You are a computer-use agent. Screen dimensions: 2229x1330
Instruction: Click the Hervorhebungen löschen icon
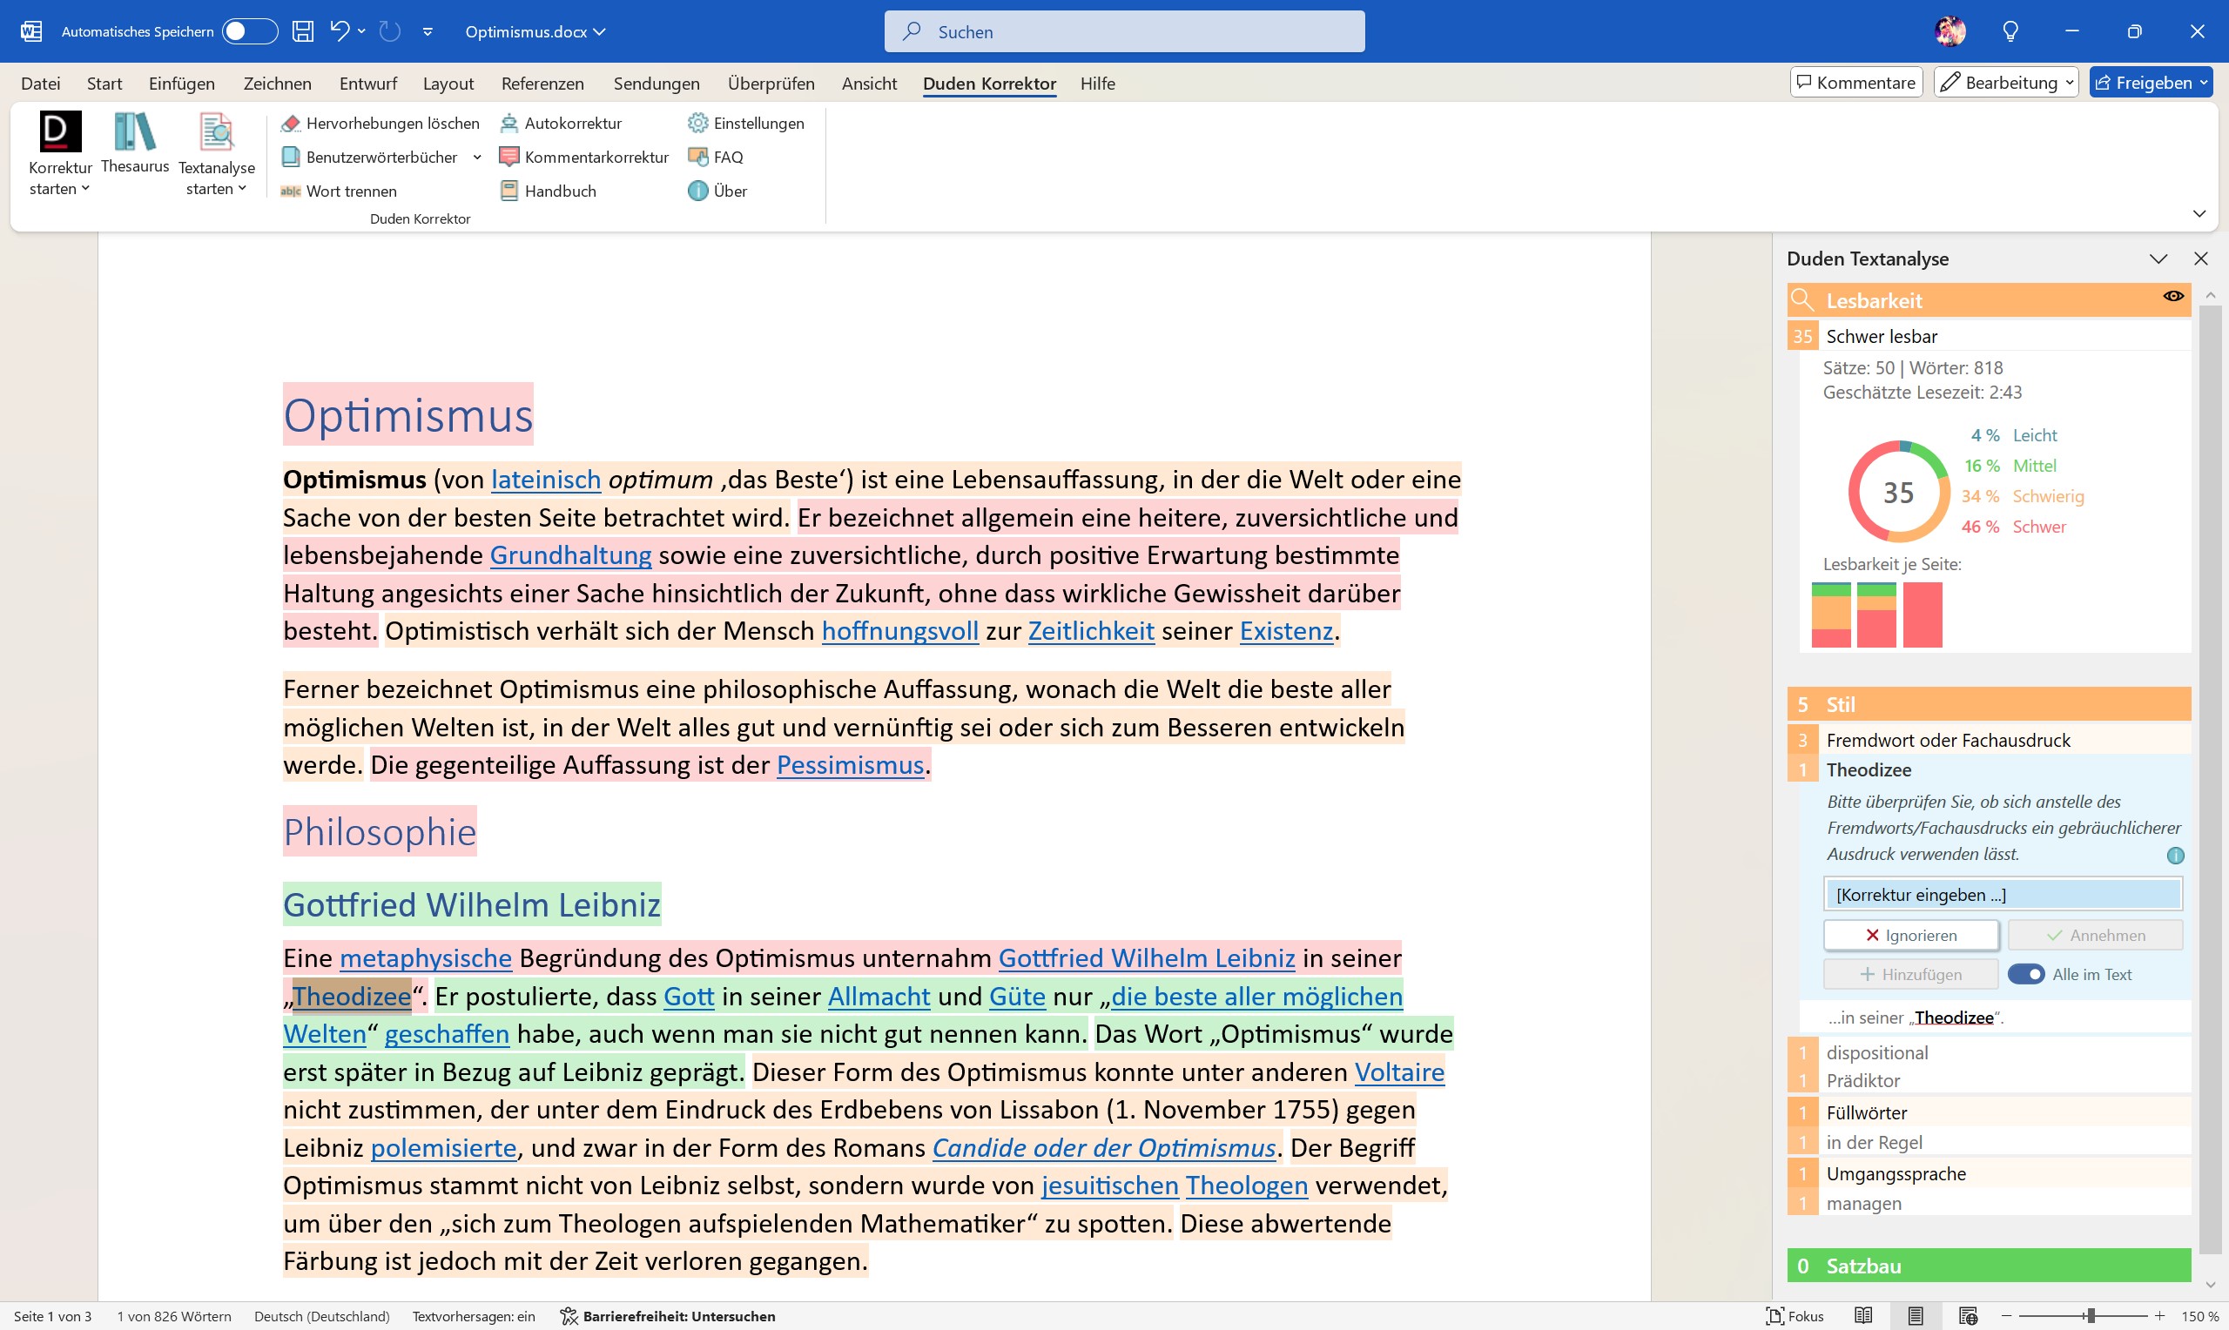(292, 123)
